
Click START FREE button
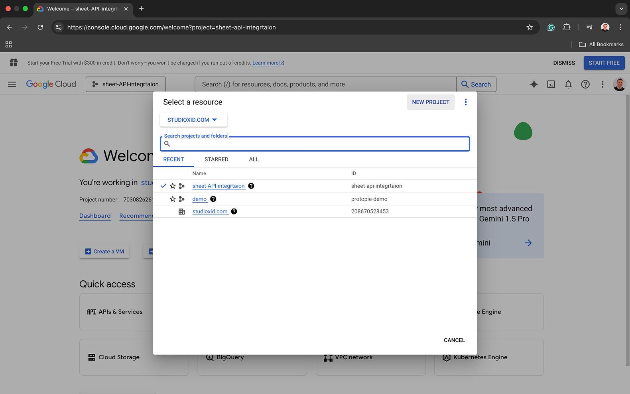click(x=604, y=63)
